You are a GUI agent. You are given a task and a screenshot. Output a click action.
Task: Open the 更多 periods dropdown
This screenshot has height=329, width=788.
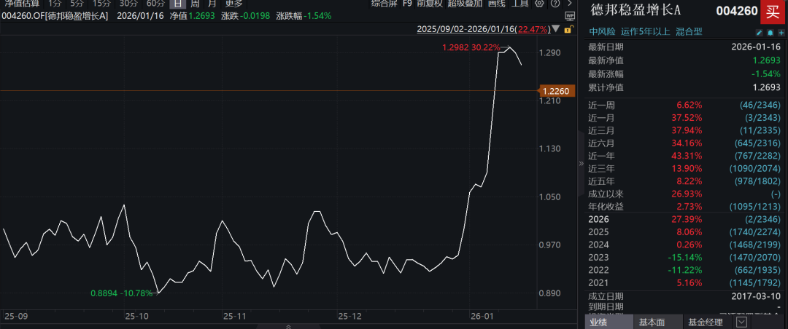(x=233, y=4)
